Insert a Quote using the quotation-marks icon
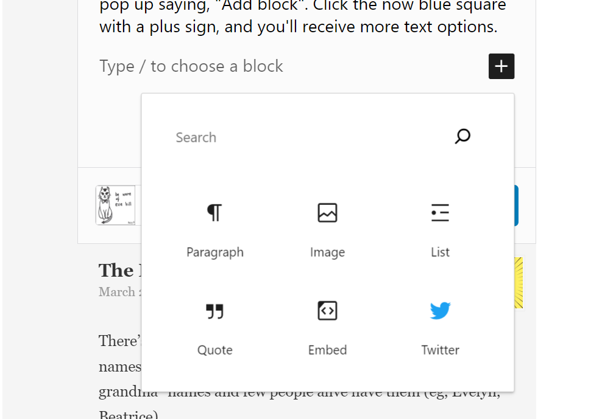 [214, 311]
